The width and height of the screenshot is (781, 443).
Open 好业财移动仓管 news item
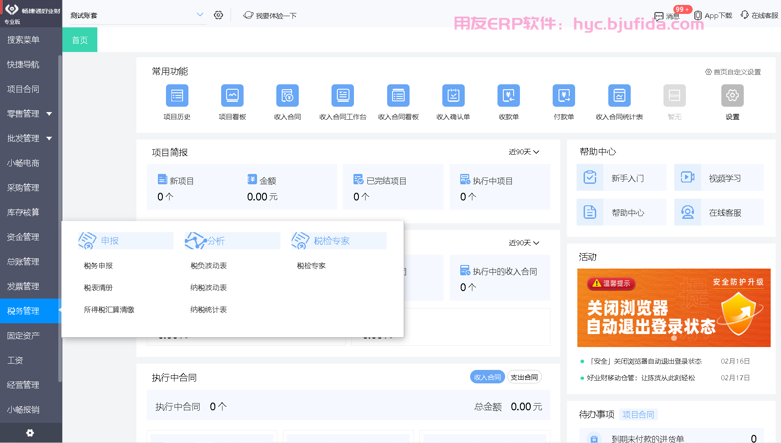[x=641, y=378]
